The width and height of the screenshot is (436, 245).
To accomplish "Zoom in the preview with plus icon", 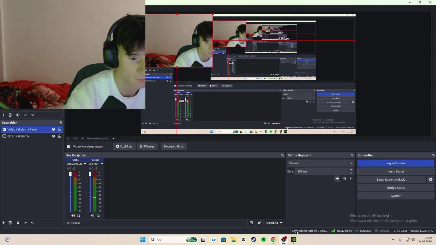I will click(82, 138).
